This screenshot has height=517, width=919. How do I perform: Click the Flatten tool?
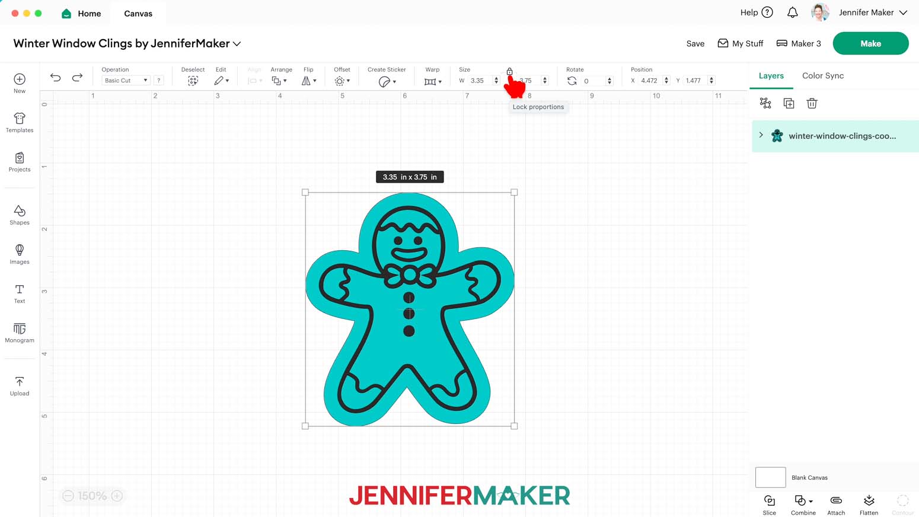click(x=869, y=505)
